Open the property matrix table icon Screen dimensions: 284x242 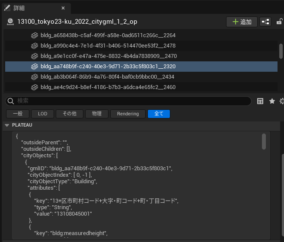[260, 101]
